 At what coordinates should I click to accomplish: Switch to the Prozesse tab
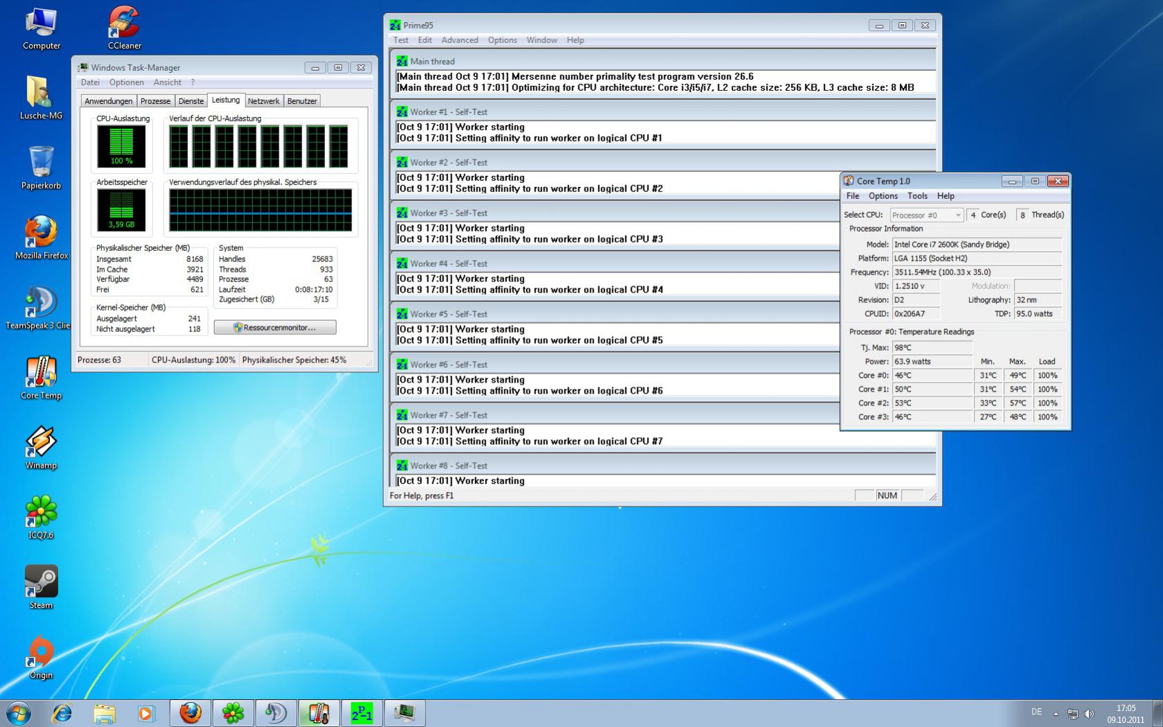[155, 101]
